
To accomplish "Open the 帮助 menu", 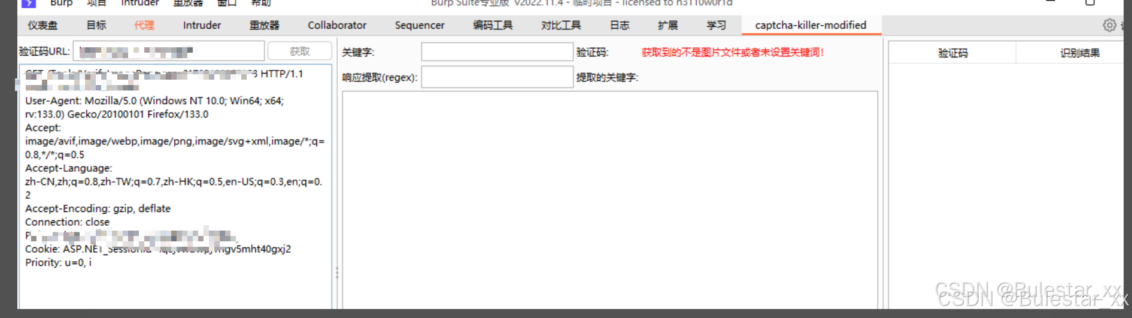I will click(261, 3).
